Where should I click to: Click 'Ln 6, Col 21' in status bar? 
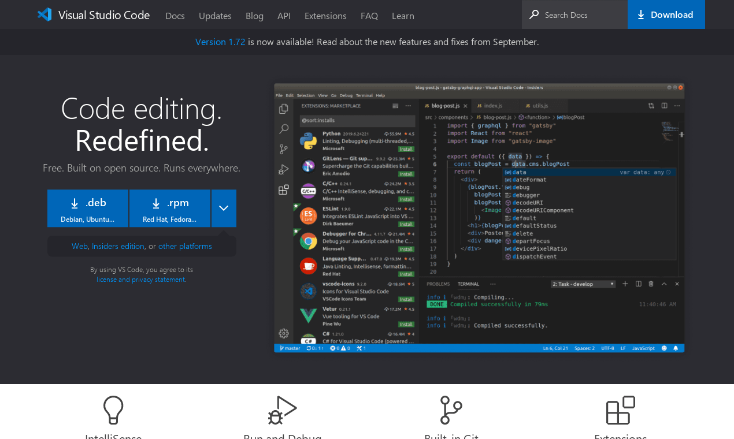[555, 348]
